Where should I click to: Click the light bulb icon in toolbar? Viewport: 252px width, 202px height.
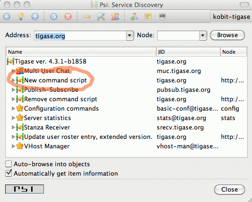[x=21, y=16]
